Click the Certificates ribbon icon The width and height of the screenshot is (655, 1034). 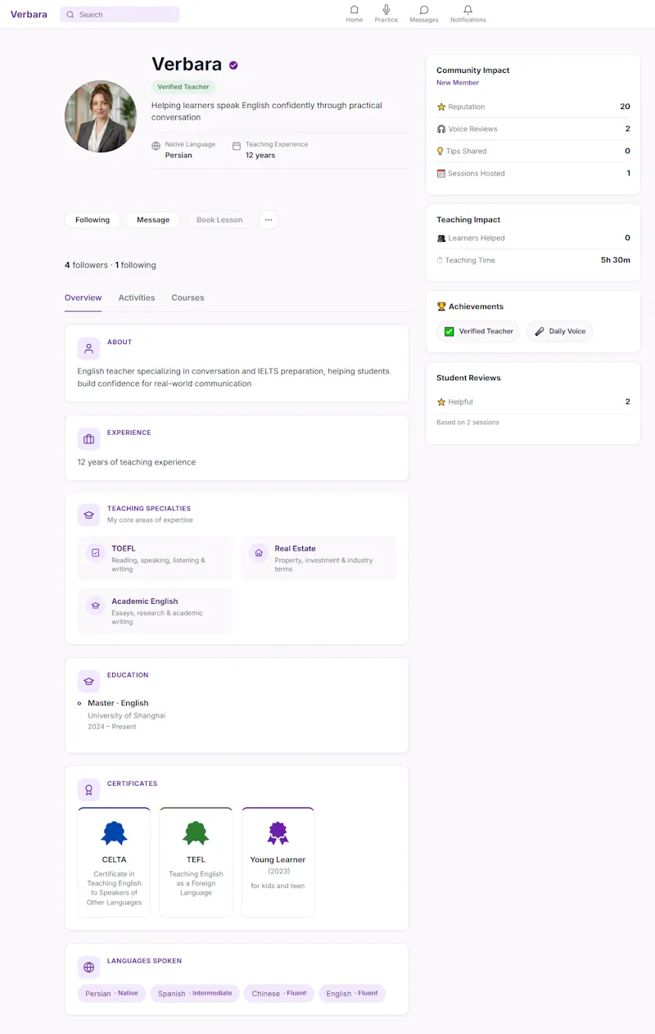88,790
